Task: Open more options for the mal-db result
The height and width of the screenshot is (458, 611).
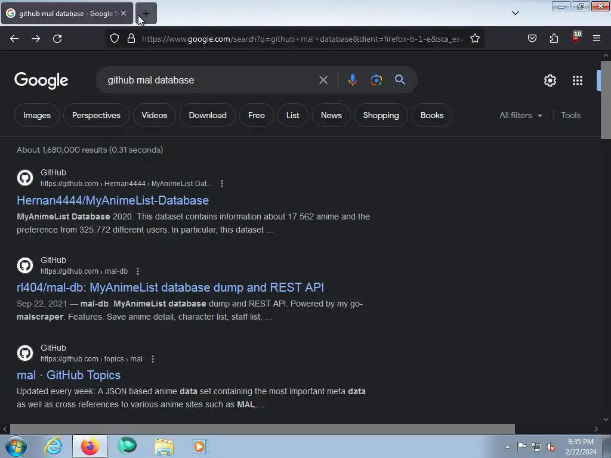Action: tap(138, 271)
